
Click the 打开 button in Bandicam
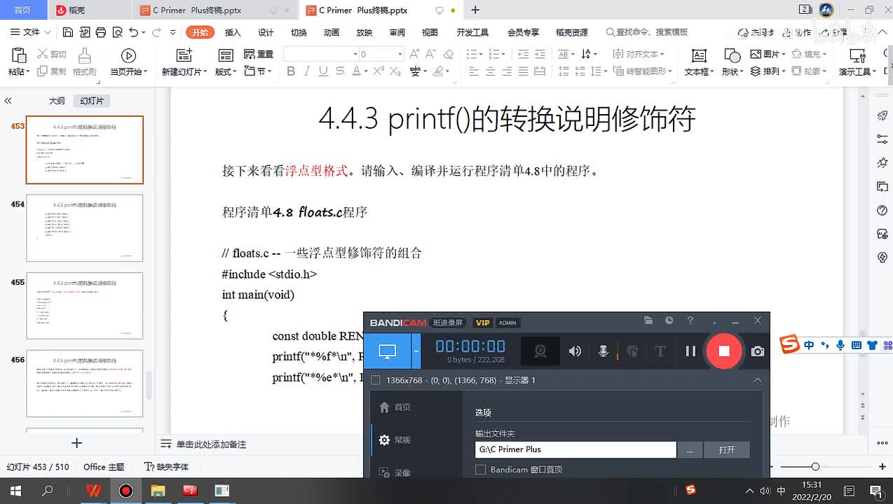[x=726, y=449]
